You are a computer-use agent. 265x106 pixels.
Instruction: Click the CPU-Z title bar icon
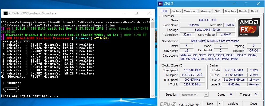tap(160, 3)
